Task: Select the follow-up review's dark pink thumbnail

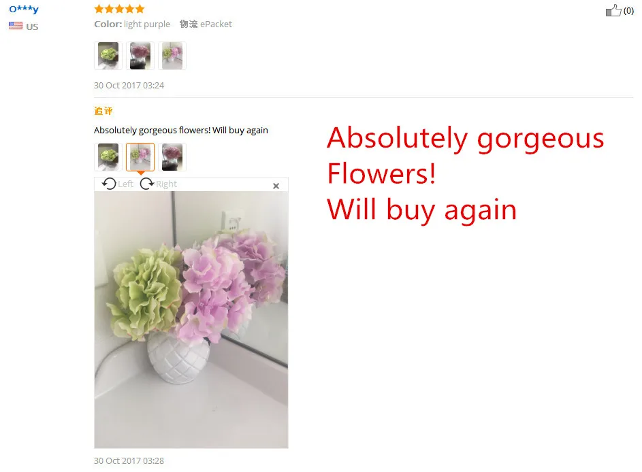Action: [172, 157]
